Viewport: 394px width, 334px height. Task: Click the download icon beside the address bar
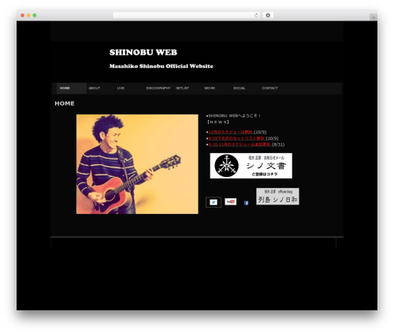[268, 15]
